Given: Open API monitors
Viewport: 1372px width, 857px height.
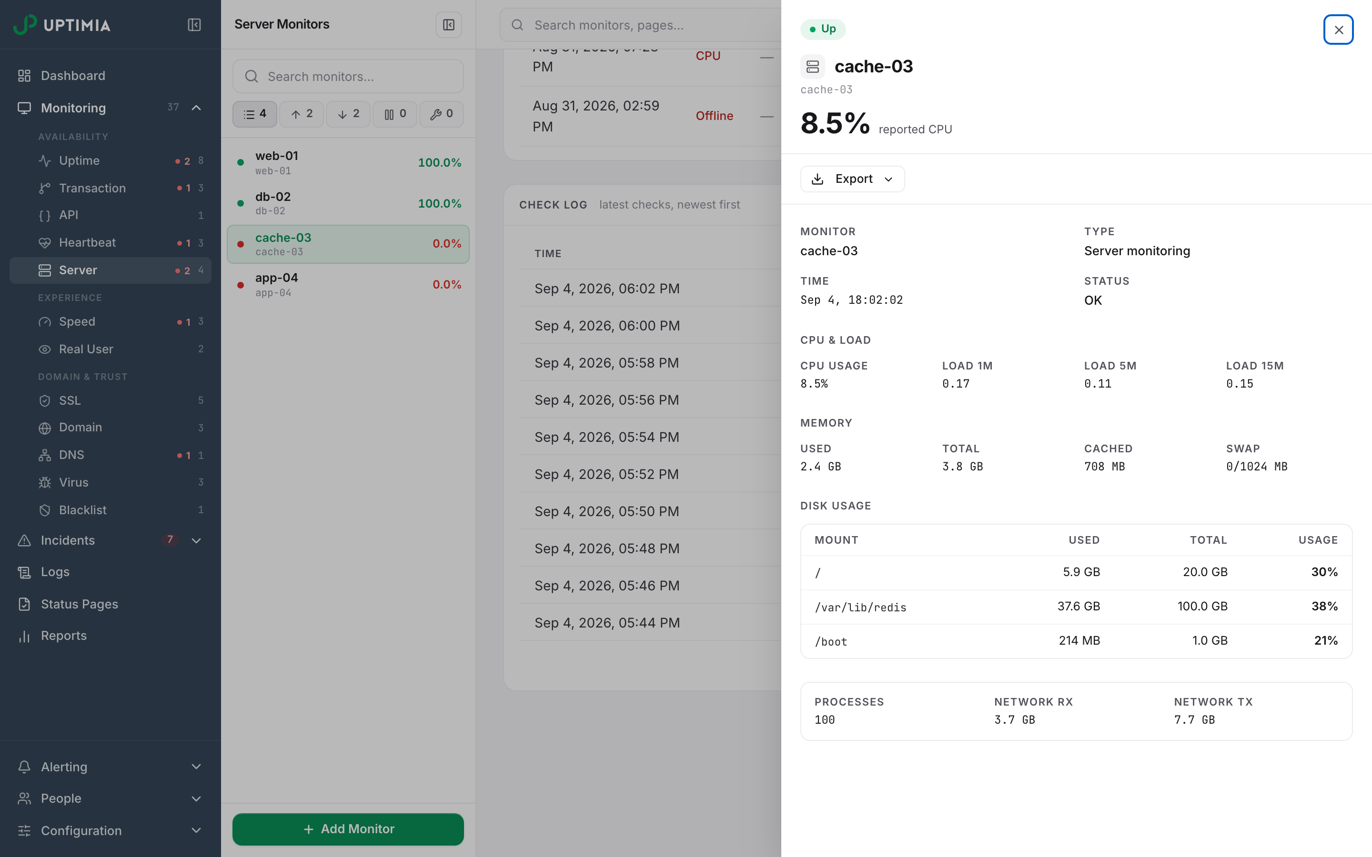Looking at the screenshot, I should tap(110, 215).
